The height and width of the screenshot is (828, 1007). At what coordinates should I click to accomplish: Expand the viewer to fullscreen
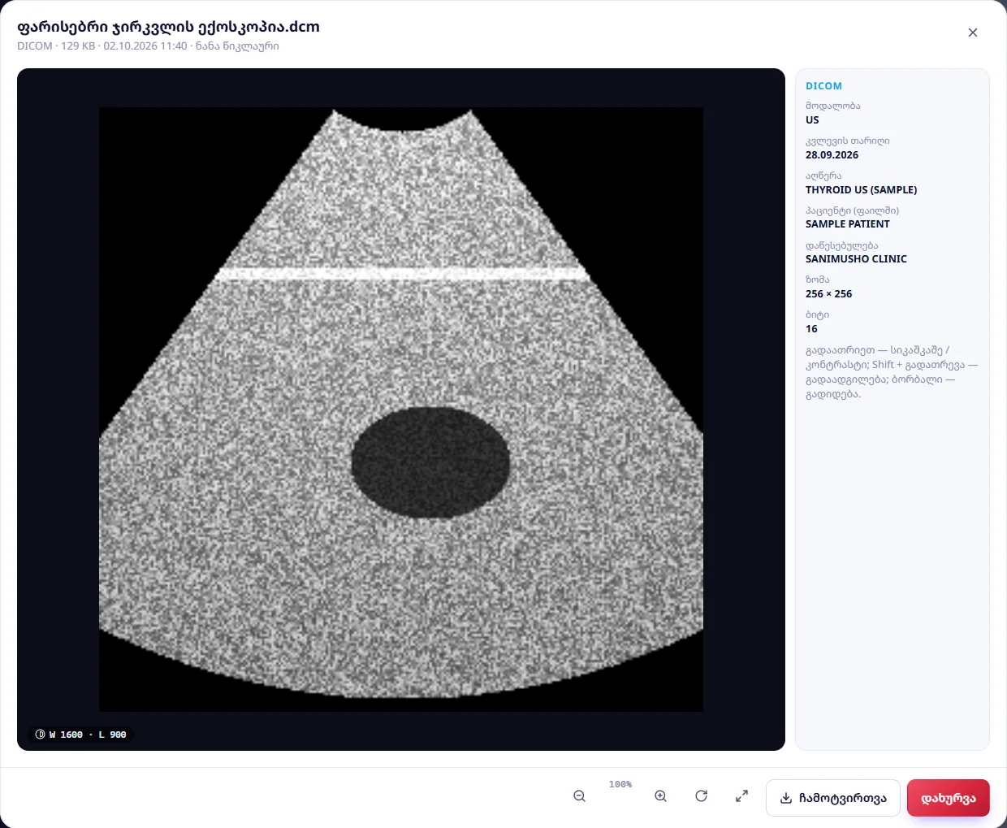click(741, 796)
